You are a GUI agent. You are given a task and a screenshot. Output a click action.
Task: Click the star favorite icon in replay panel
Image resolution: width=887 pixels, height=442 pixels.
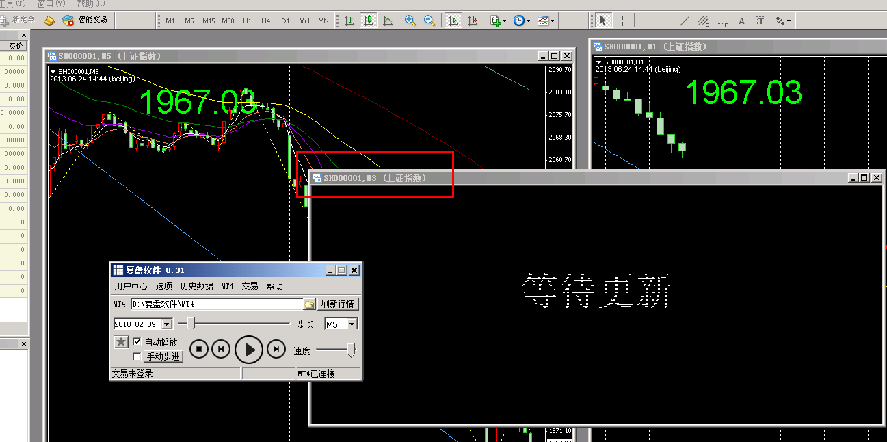[121, 342]
